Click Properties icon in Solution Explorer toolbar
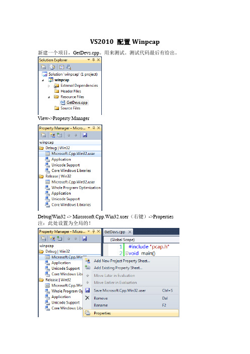 coord(43,67)
